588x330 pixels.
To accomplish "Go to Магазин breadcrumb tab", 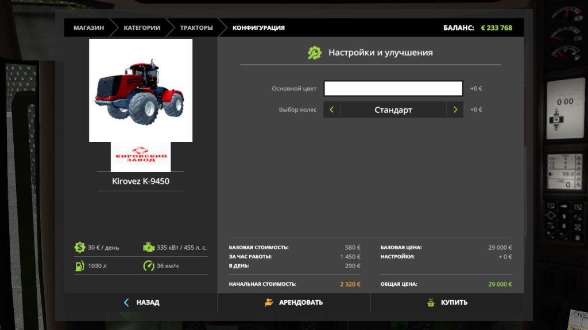I will (88, 27).
